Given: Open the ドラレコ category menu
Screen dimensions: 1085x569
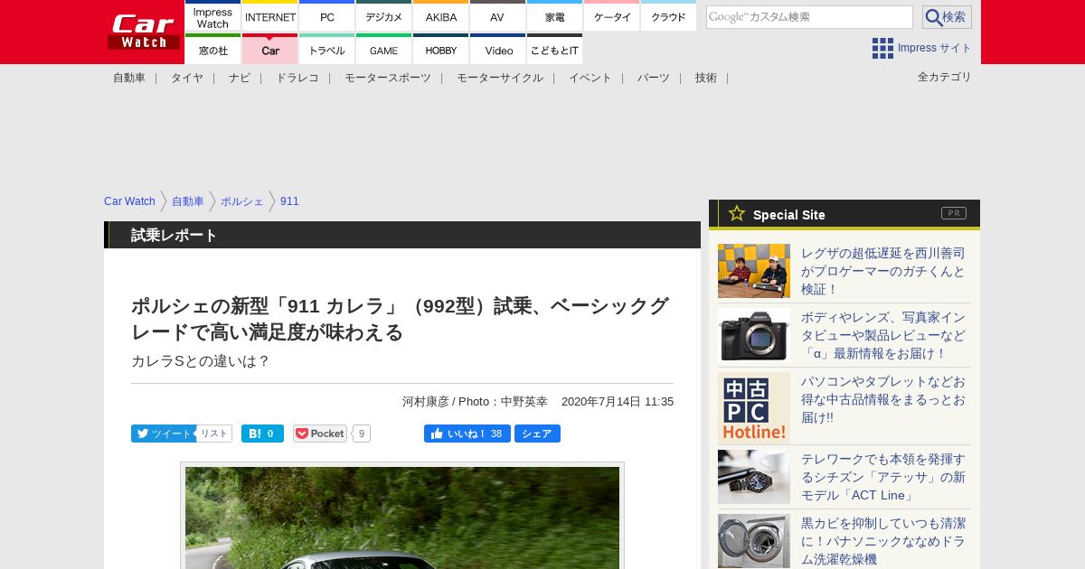Looking at the screenshot, I should [x=297, y=78].
